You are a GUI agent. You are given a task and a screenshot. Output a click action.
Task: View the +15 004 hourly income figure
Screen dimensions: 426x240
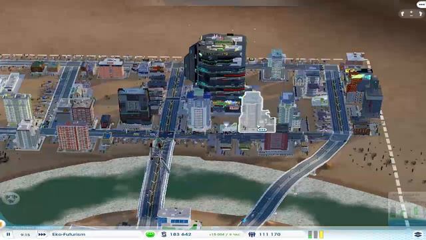coord(224,234)
